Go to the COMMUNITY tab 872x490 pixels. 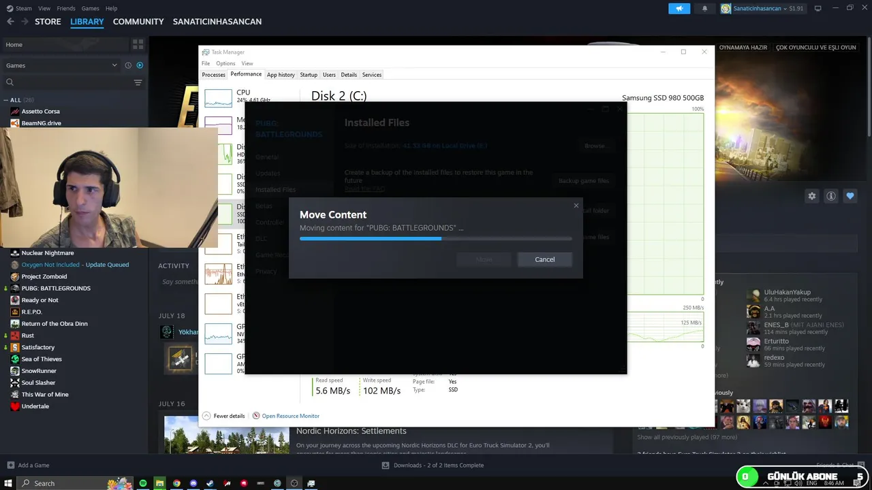point(138,22)
